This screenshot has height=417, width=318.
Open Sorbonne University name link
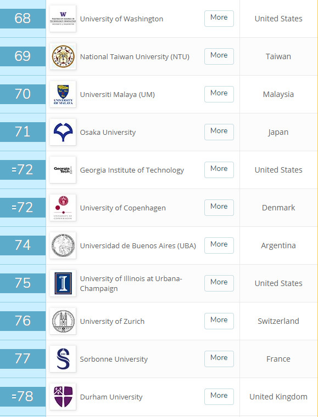pyautogui.click(x=114, y=359)
